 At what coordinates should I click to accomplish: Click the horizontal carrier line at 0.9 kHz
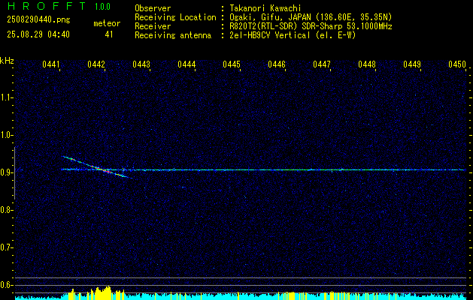(262, 170)
